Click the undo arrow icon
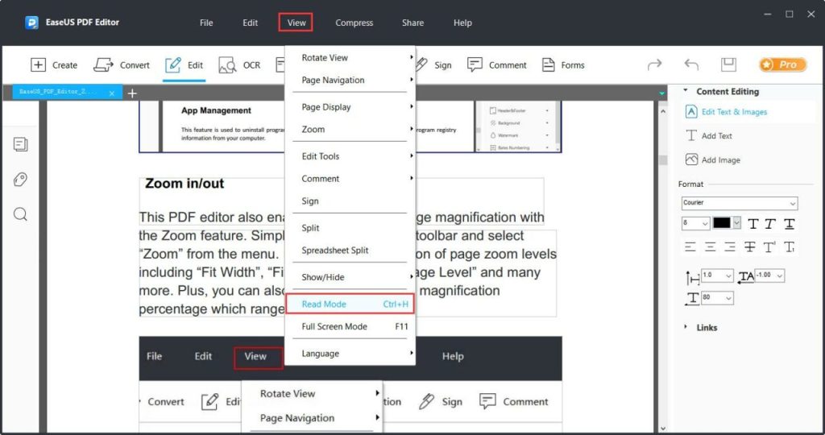 tap(690, 64)
